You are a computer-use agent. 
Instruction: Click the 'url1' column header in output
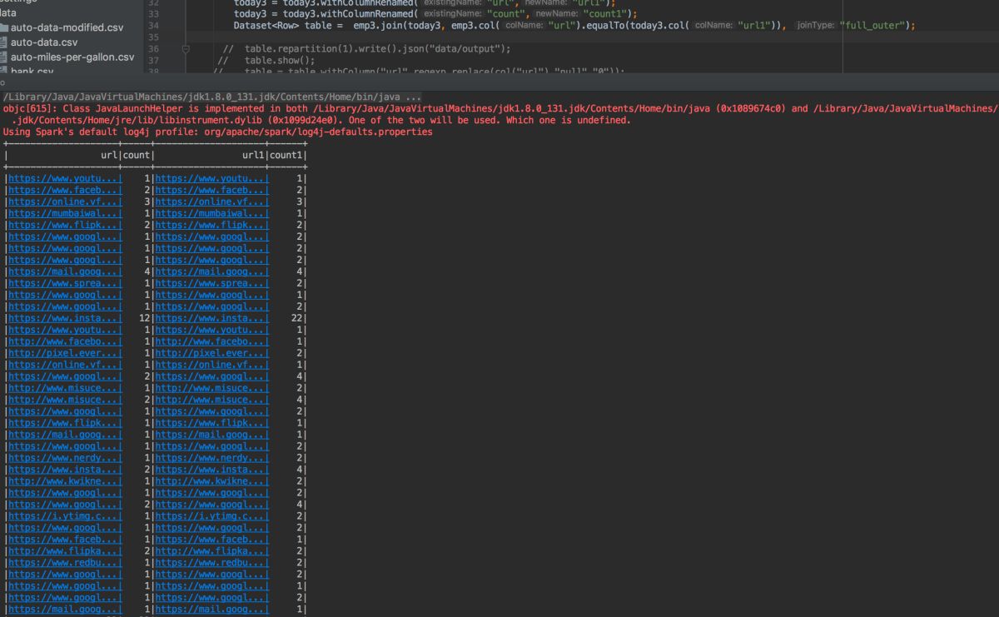tap(255, 155)
